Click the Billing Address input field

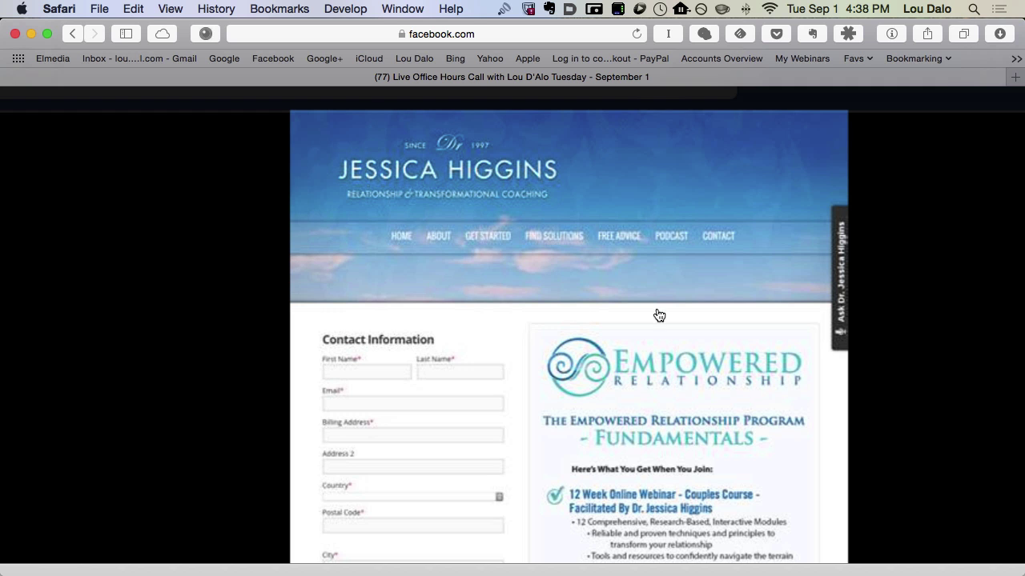click(413, 435)
